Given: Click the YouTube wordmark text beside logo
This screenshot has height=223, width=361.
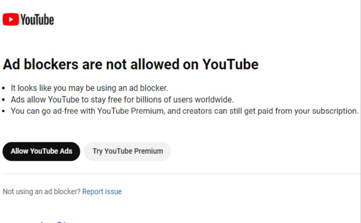Looking at the screenshot, I should 37,20.
